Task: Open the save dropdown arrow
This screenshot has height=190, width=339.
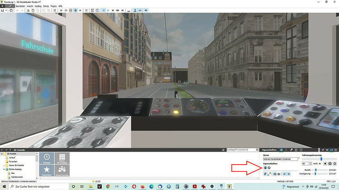Action: coord(6,10)
